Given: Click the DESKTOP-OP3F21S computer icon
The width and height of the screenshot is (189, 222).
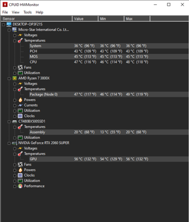Looking at the screenshot, I should (x=9, y=25).
